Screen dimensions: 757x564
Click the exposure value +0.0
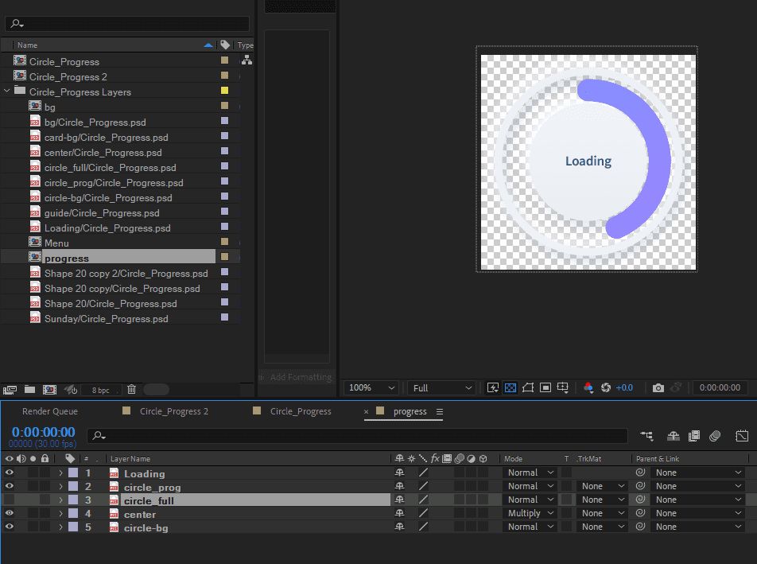pos(624,387)
